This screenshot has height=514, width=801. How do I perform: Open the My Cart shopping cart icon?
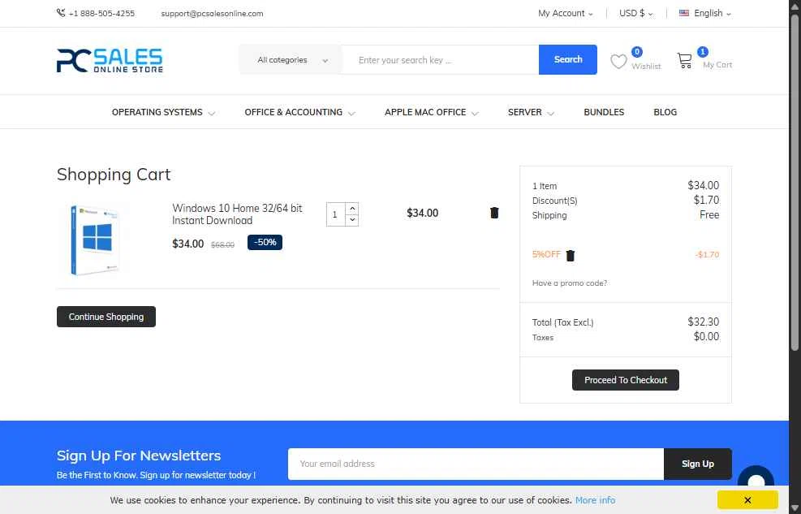[x=684, y=61]
